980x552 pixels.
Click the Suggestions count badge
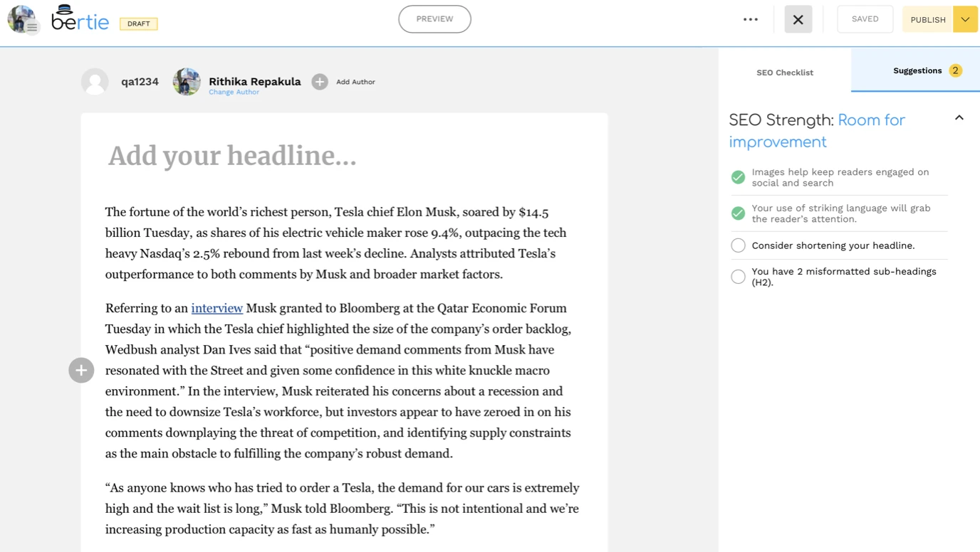point(956,70)
